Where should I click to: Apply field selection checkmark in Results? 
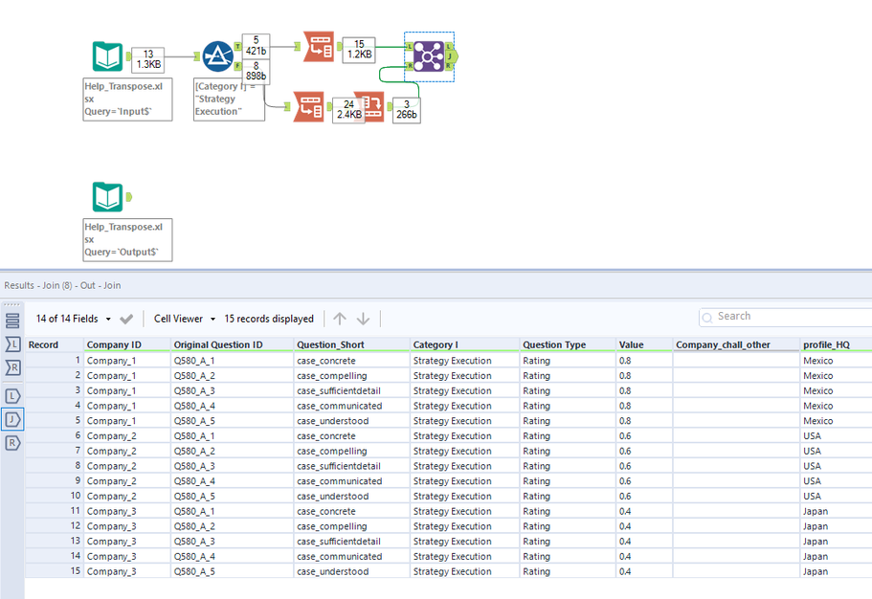(x=126, y=320)
